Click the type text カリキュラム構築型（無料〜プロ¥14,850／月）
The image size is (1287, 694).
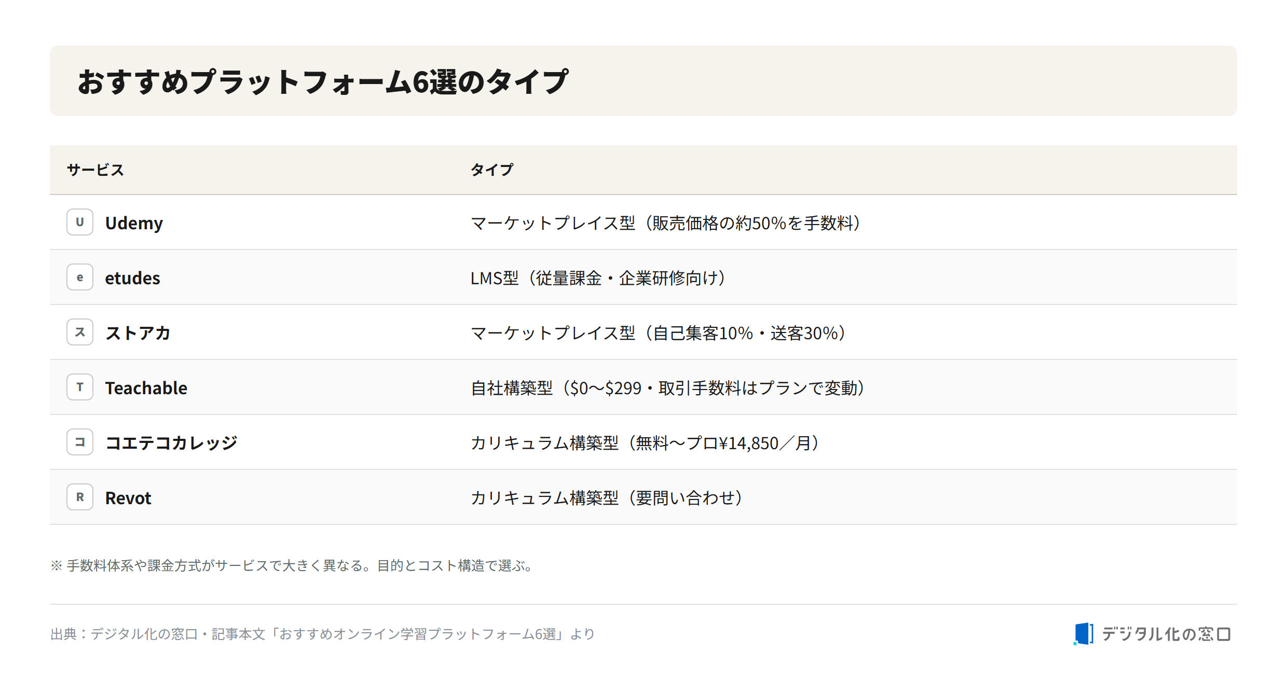pyautogui.click(x=645, y=443)
